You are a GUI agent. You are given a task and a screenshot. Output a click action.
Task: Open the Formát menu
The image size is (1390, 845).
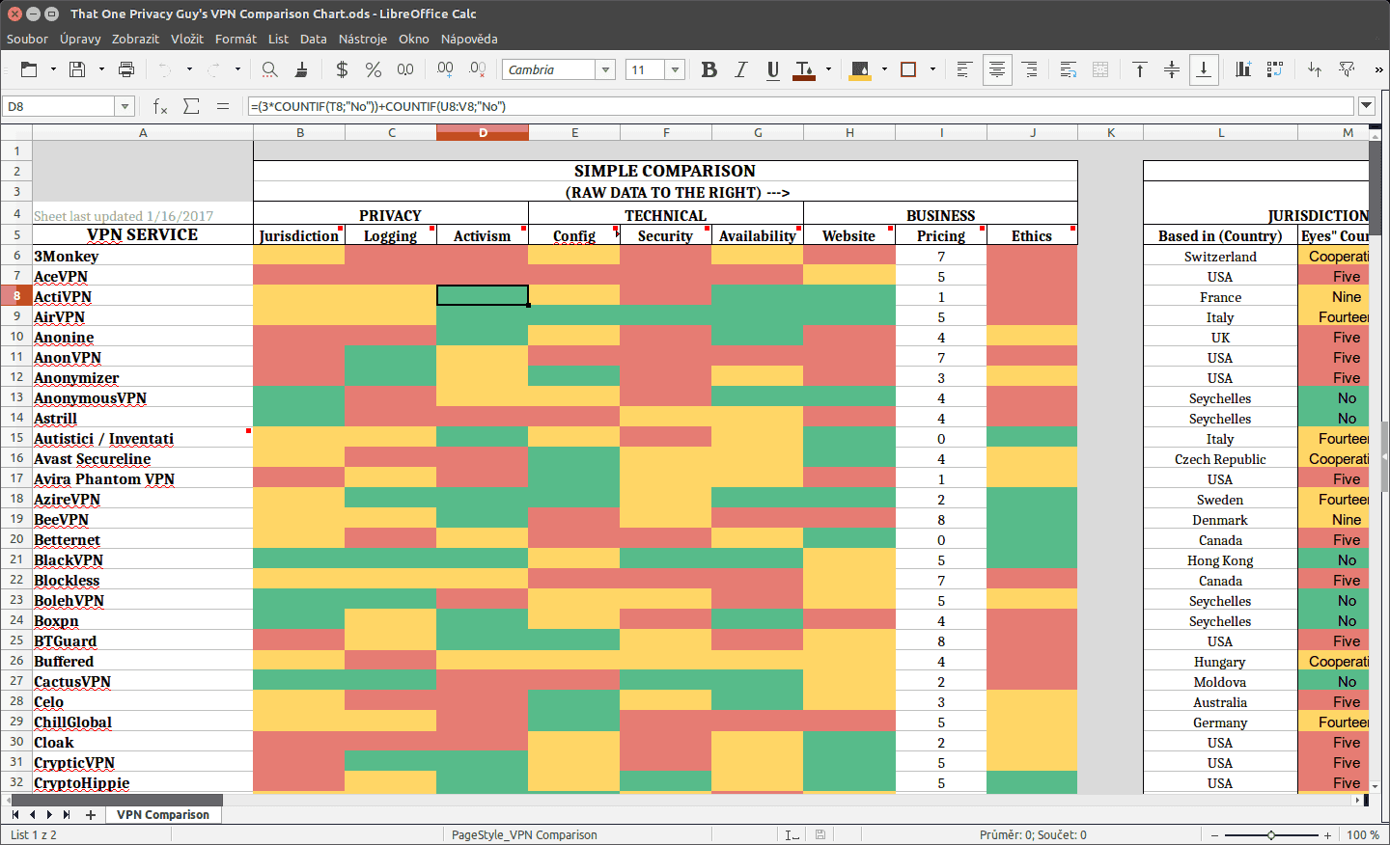click(x=236, y=39)
